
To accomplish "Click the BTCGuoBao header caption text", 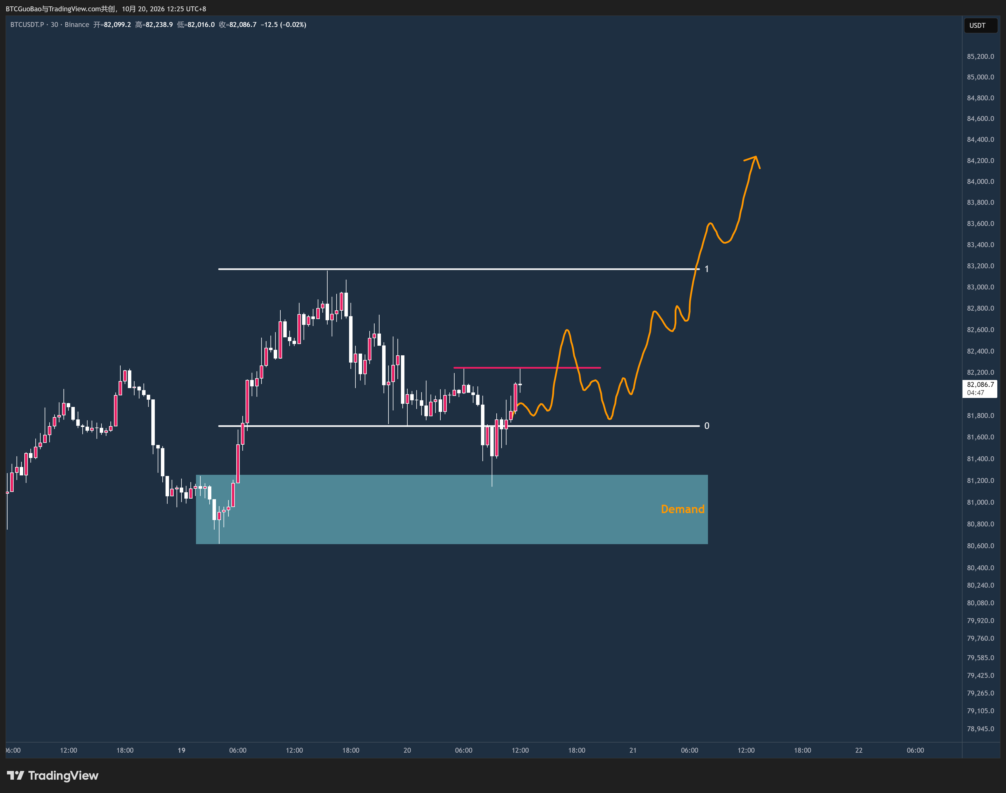I will 106,9.
